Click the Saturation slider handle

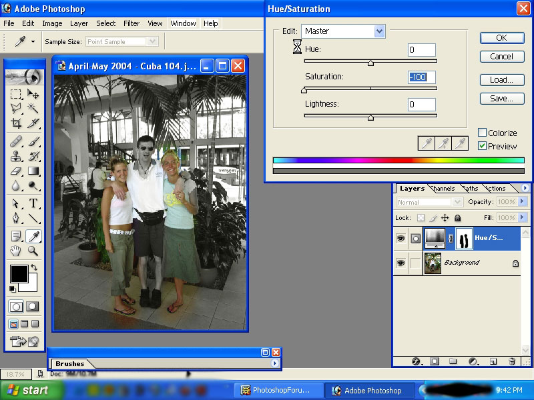pyautogui.click(x=304, y=90)
